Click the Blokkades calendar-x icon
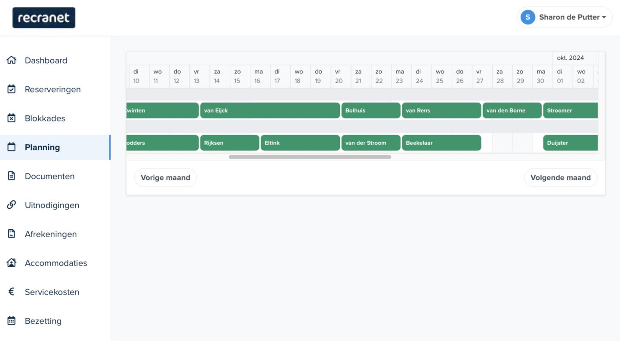 click(x=12, y=118)
